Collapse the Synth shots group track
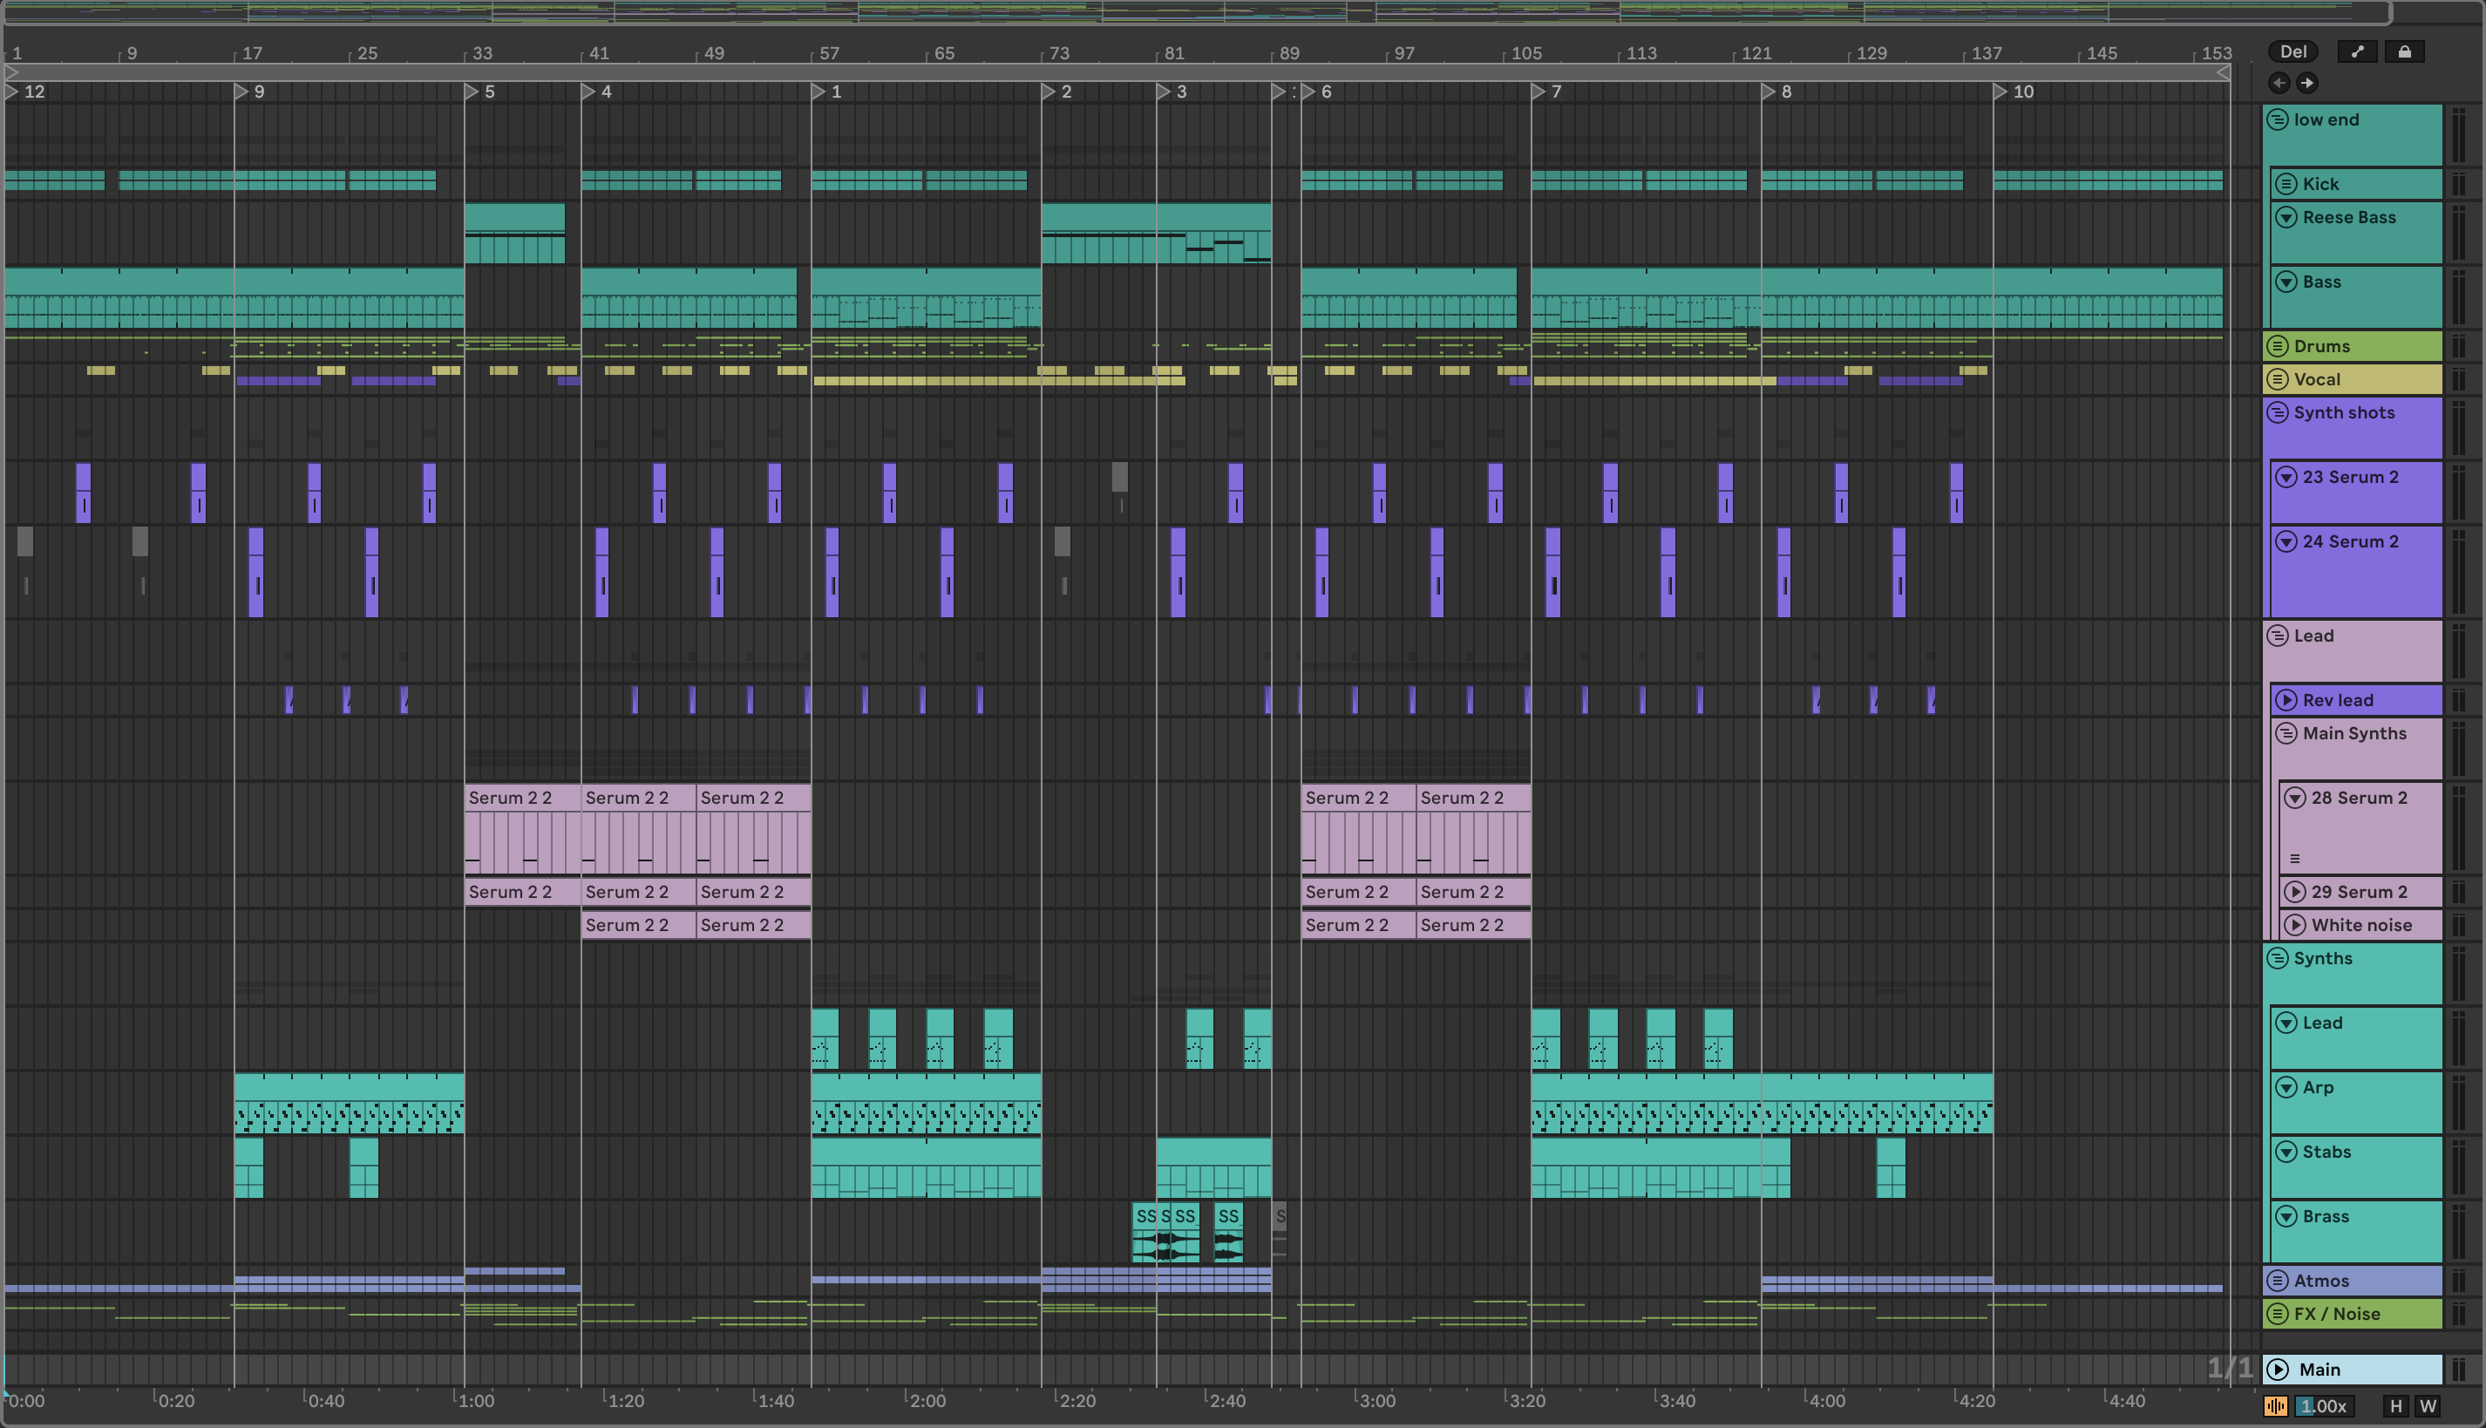2486x1428 pixels. click(x=2277, y=413)
